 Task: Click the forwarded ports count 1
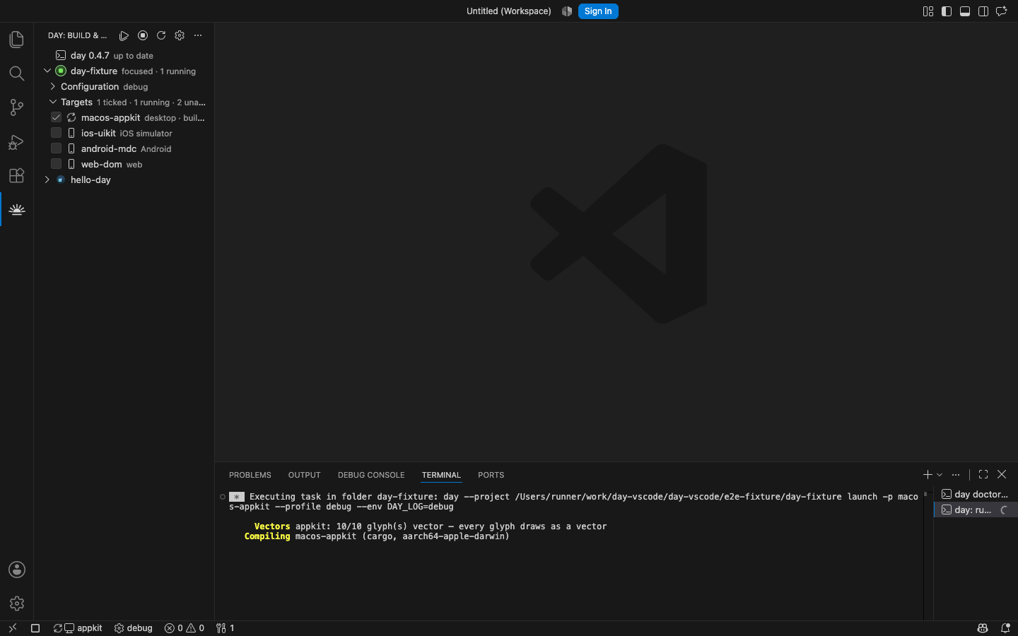tap(226, 628)
